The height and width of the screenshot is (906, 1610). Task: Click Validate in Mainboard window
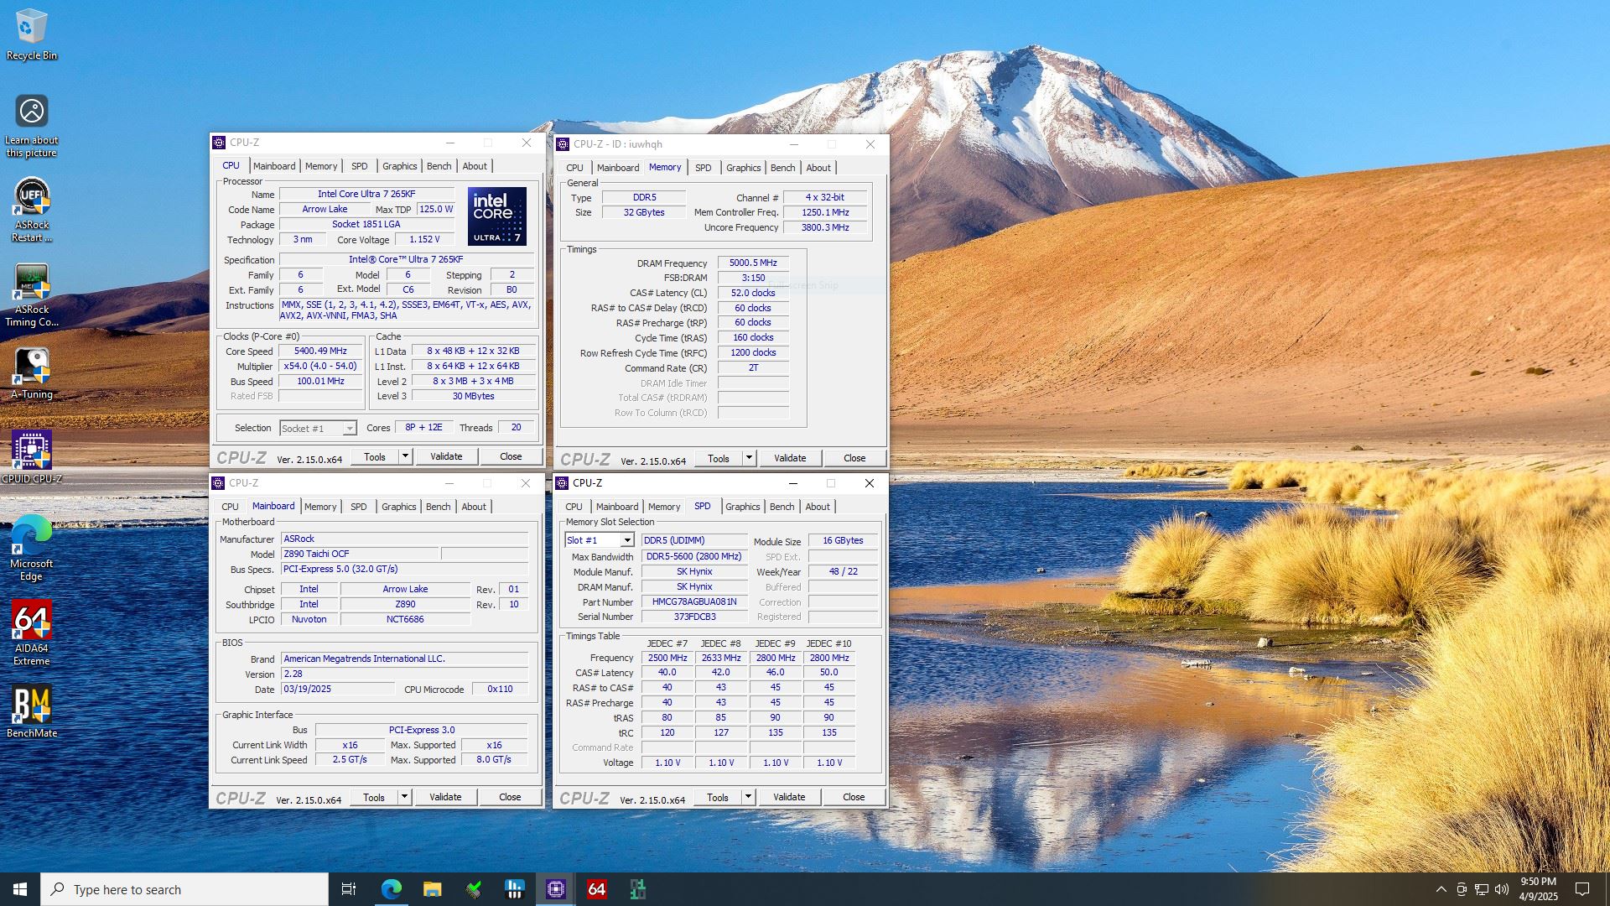(445, 797)
